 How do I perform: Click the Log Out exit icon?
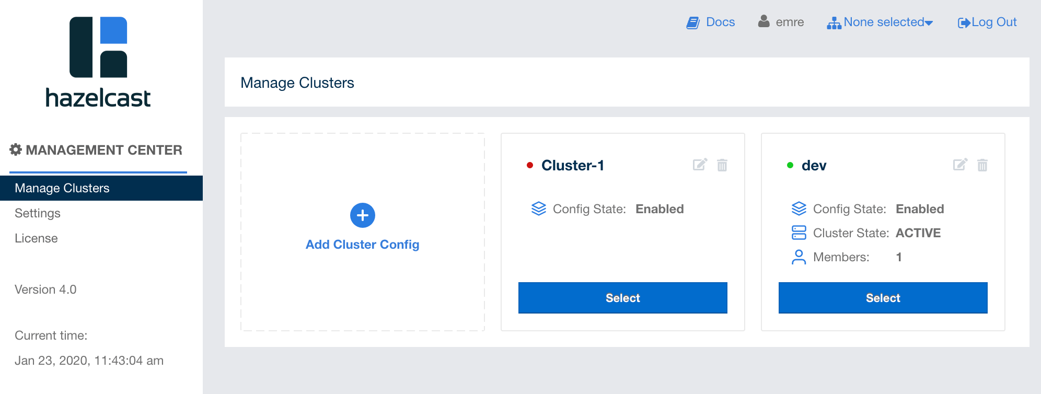pos(964,22)
